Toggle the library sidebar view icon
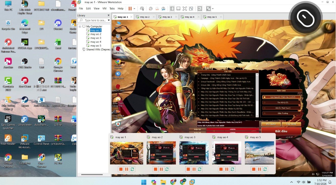Viewport: 336px width, 185px height. click(172, 8)
